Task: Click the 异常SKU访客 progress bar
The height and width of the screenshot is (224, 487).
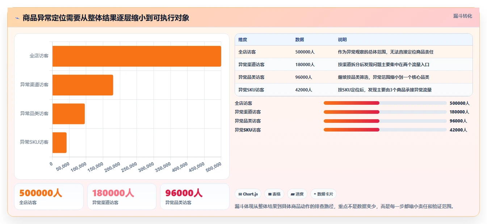Action: (385, 130)
